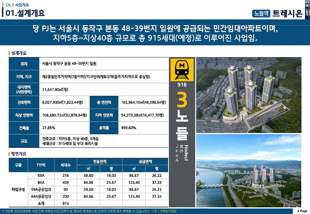Image resolution: width=310 pixels, height=214 pixels.
Task: Click the 01.설계개요 page heading
Action: tap(25, 13)
